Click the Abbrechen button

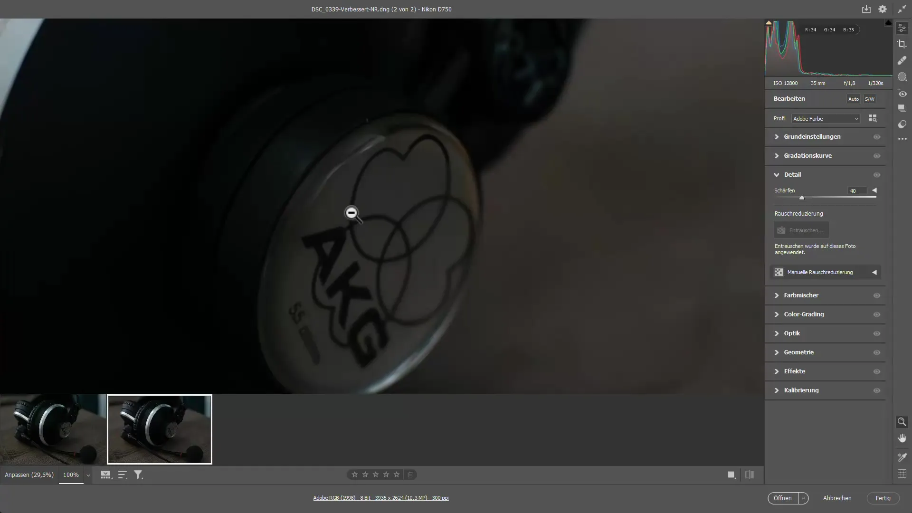pos(837,498)
